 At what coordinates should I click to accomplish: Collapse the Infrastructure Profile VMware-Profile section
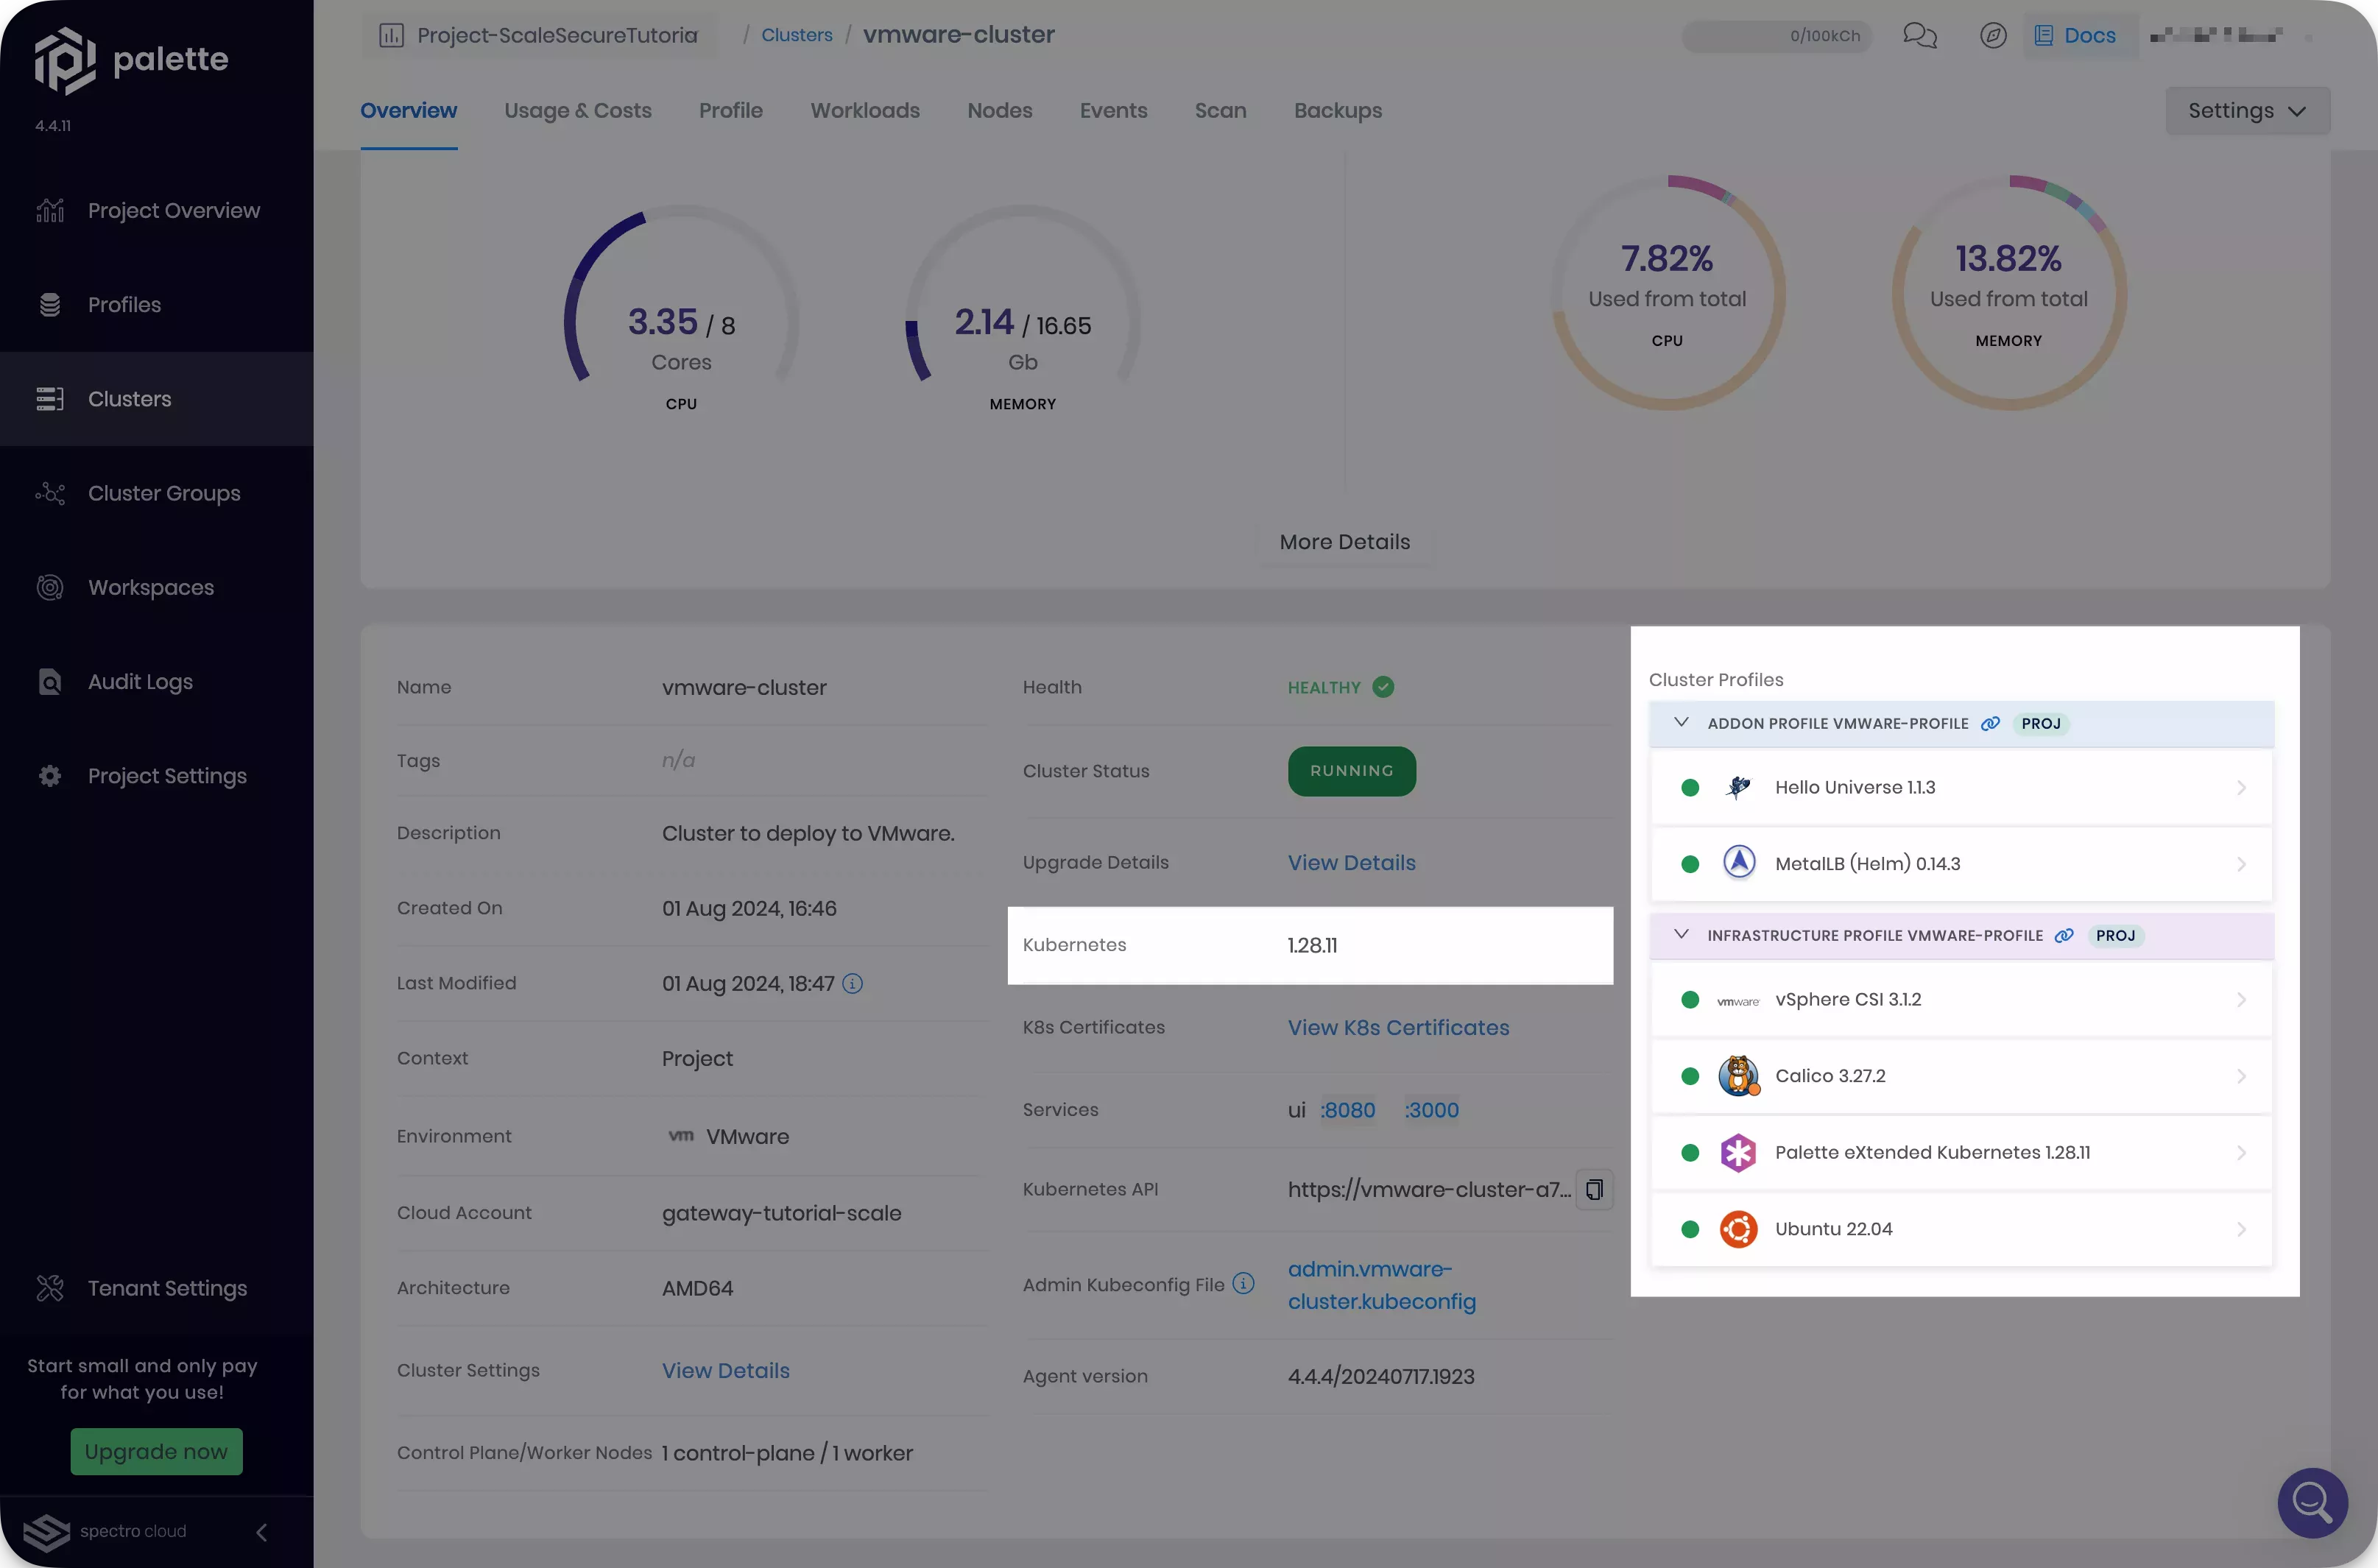pyautogui.click(x=1681, y=934)
